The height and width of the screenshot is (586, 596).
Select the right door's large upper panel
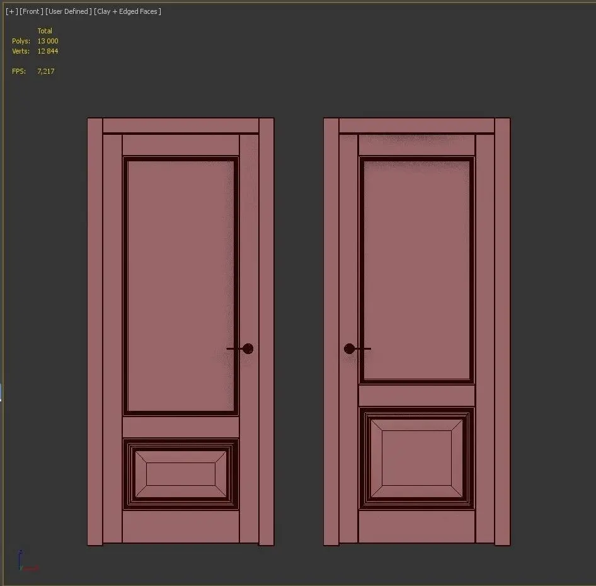coord(416,270)
